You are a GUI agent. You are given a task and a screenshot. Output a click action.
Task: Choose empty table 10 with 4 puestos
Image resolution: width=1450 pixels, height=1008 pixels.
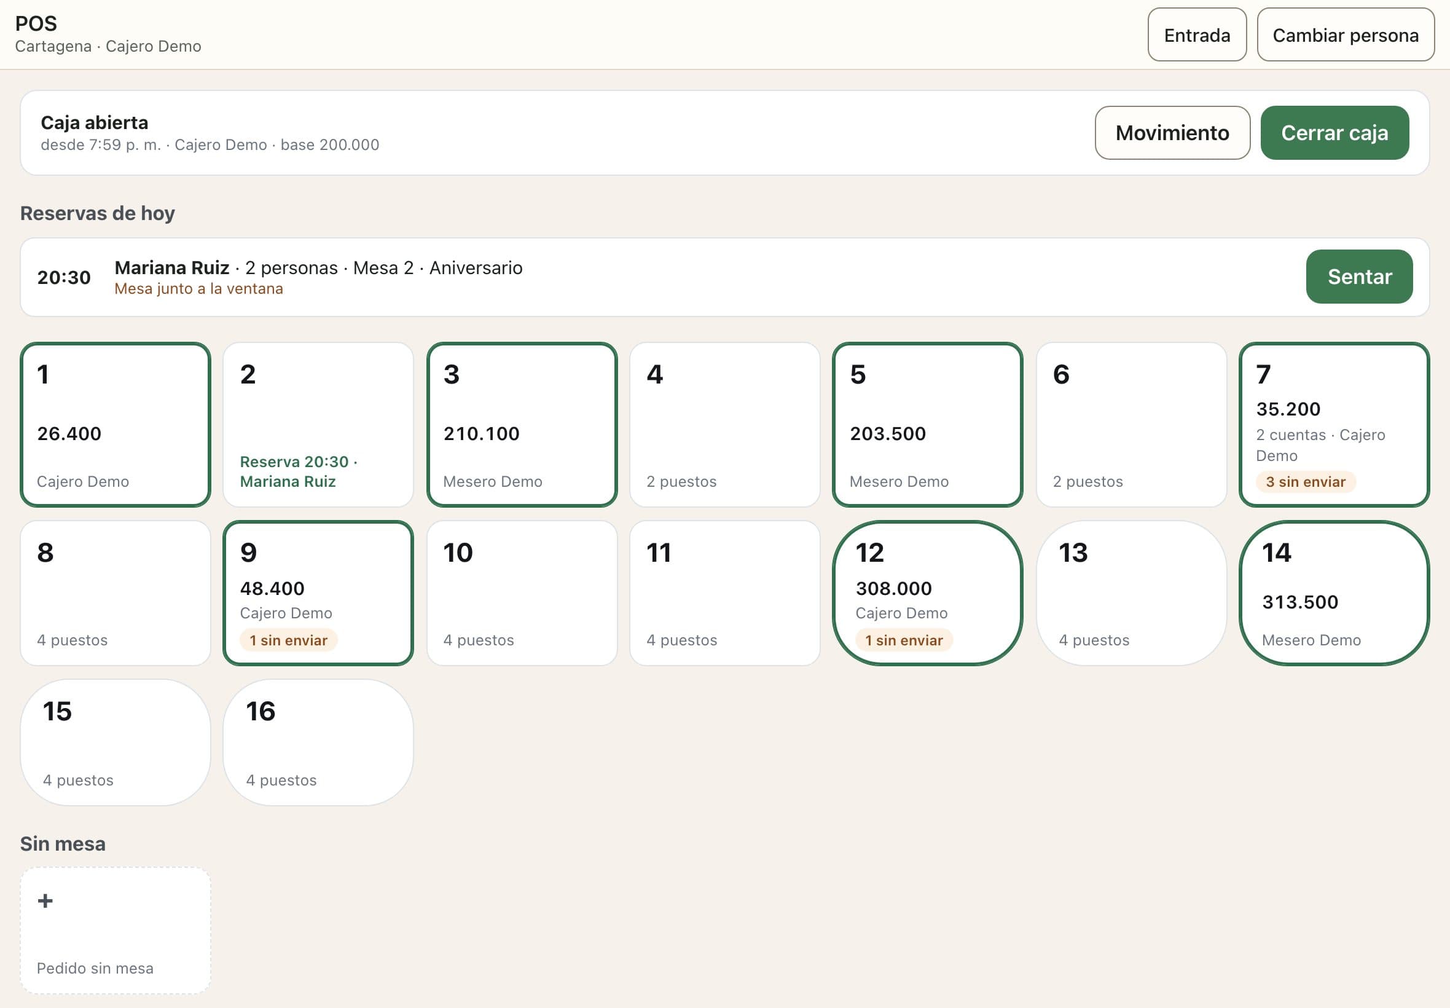(x=522, y=593)
